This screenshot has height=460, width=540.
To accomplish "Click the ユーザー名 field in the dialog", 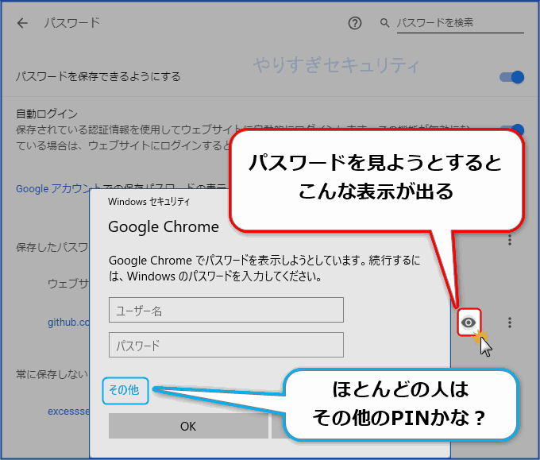I will point(226,310).
